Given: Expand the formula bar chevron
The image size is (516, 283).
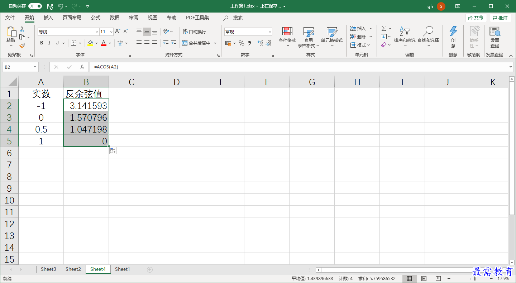Looking at the screenshot, I should click(511, 67).
